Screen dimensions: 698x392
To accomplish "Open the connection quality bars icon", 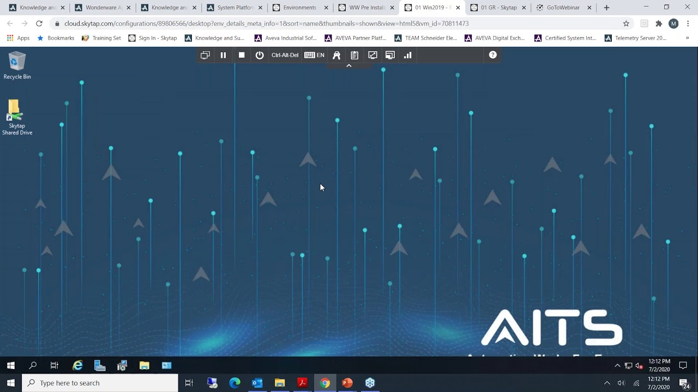I will pos(407,55).
